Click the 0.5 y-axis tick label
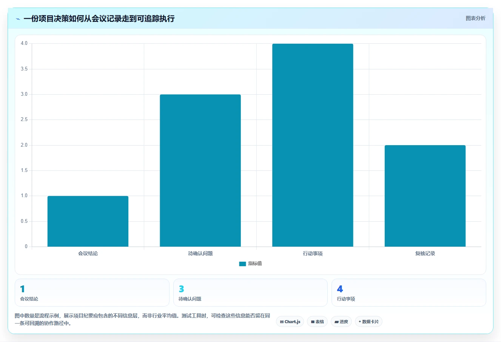The image size is (501, 342). [x=24, y=221]
